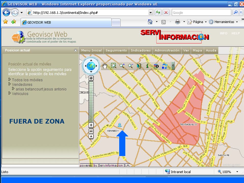Click the RSS feeds icon
The height and width of the screenshot is (183, 244).
pyautogui.click(x=163, y=22)
